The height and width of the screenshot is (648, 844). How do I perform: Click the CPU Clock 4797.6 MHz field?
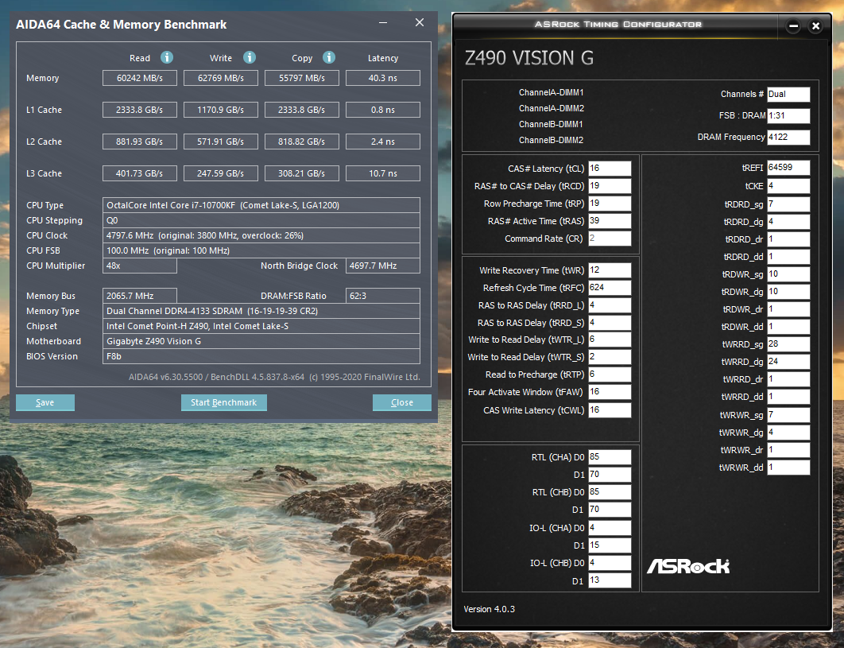(261, 235)
